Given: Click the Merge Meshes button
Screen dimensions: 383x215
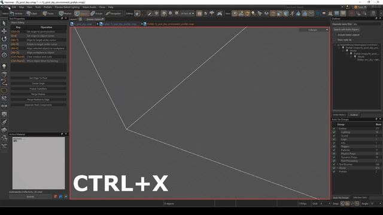Looking at the screenshot, I should pyautogui.click(x=38, y=94).
